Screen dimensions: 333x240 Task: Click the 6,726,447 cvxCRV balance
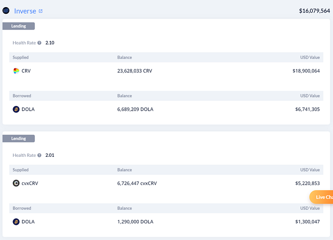click(x=138, y=183)
